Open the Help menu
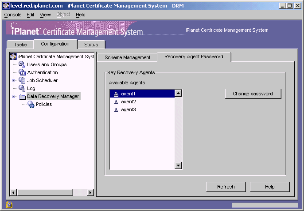 click(x=81, y=15)
